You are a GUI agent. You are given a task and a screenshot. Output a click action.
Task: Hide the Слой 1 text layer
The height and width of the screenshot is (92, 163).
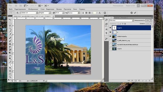[x=110, y=28]
